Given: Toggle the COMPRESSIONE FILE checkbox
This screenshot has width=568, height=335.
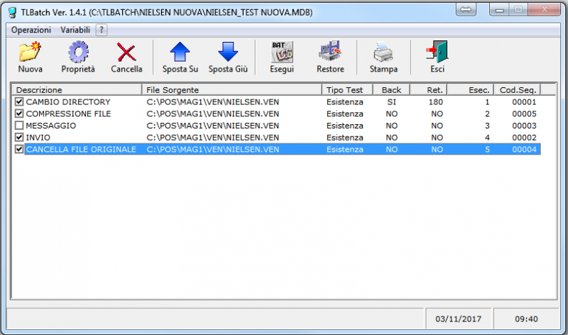Looking at the screenshot, I should pyautogui.click(x=19, y=114).
